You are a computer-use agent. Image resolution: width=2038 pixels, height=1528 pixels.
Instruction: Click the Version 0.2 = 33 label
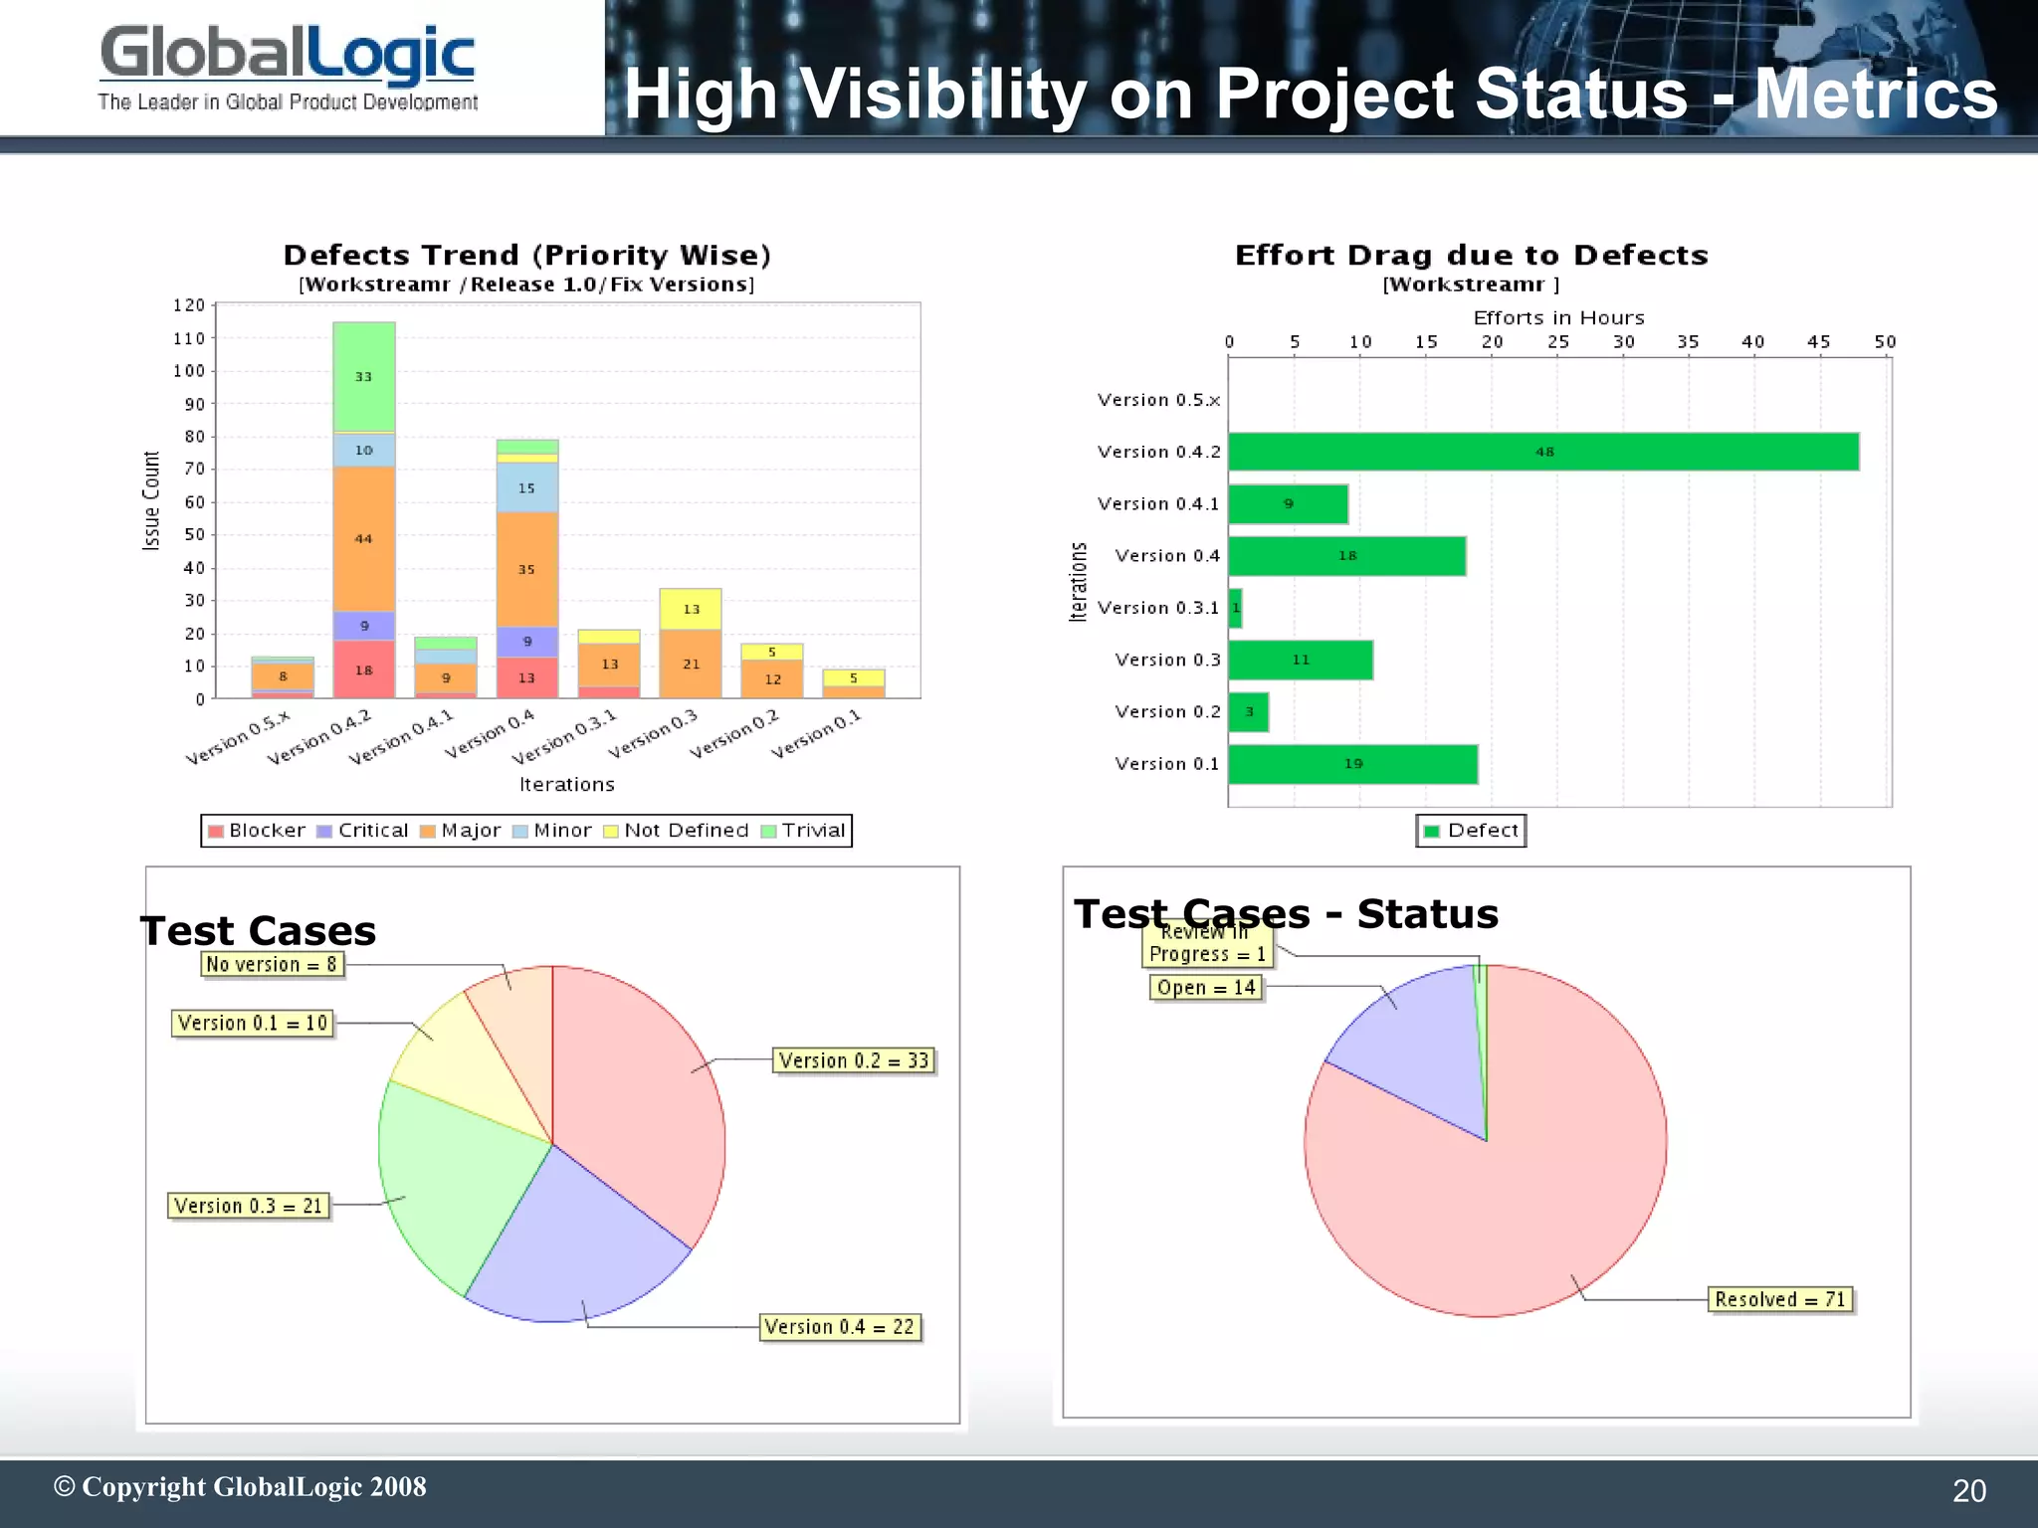(854, 1061)
